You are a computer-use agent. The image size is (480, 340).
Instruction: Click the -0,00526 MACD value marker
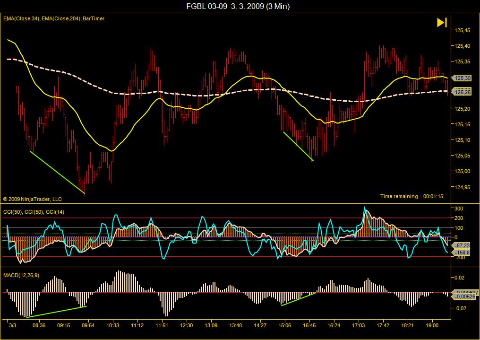tap(464, 296)
